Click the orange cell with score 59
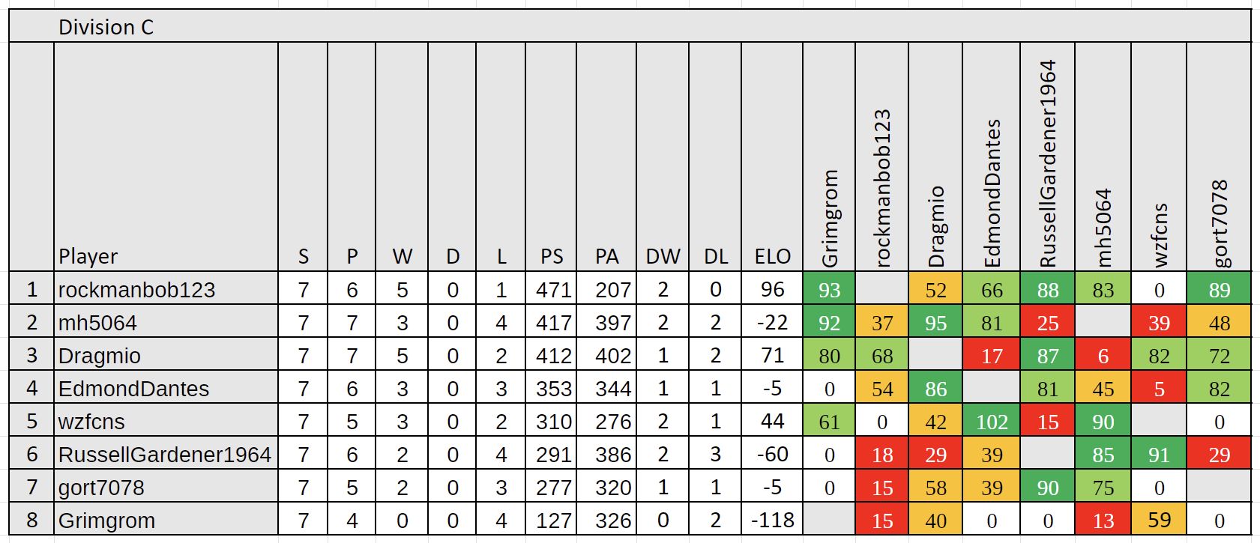The width and height of the screenshot is (1260, 543). (1159, 521)
